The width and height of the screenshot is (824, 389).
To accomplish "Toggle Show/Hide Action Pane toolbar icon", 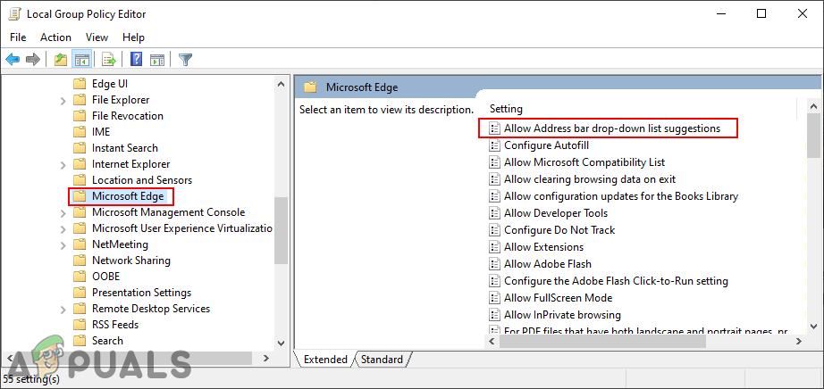I will [156, 59].
